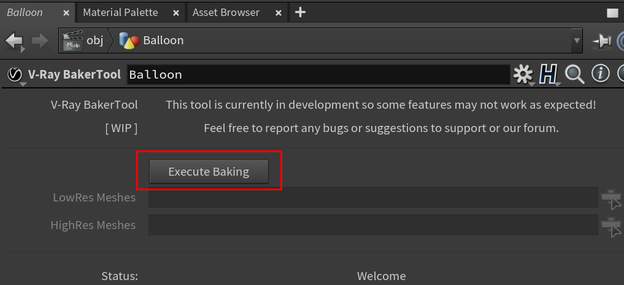The image size is (624, 285).
Task: Click the HighRes Meshes node selector icon
Action: point(611,225)
